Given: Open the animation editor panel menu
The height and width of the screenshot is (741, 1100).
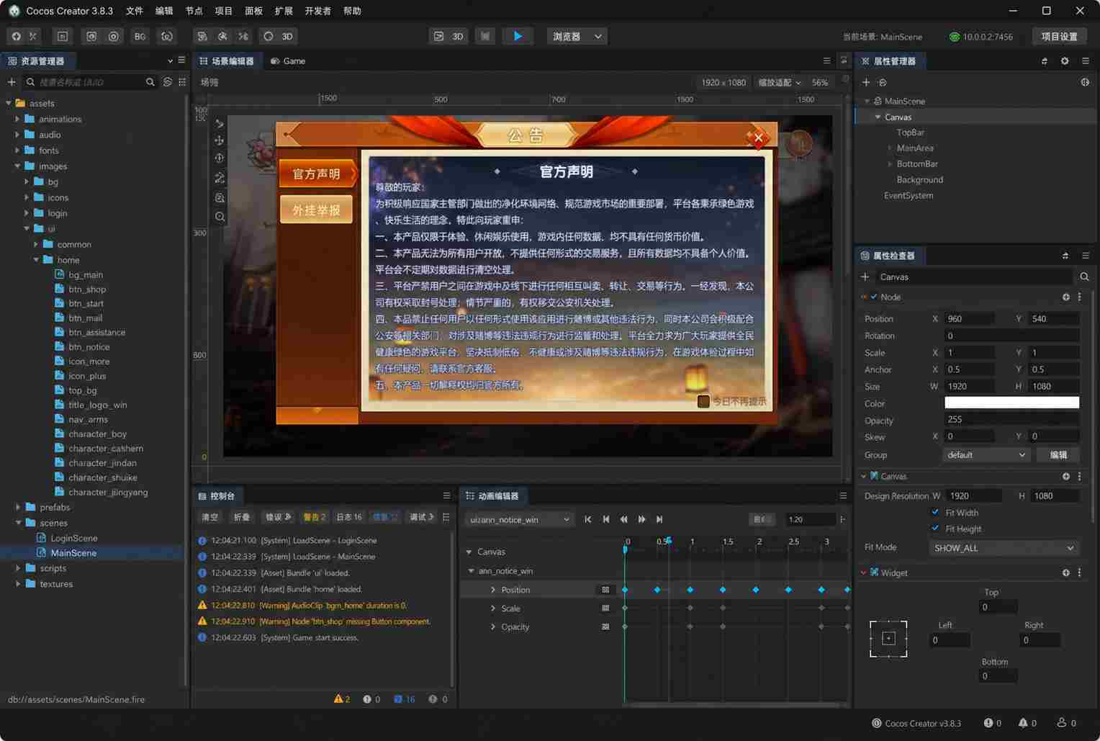Looking at the screenshot, I should pos(843,495).
